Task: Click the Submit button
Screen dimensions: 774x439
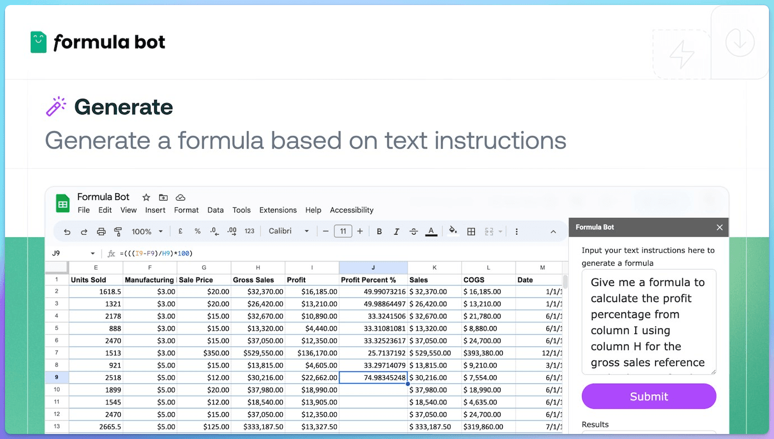Action: click(649, 397)
